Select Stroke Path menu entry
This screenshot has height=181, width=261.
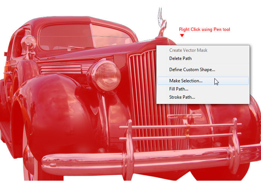click(x=203, y=97)
